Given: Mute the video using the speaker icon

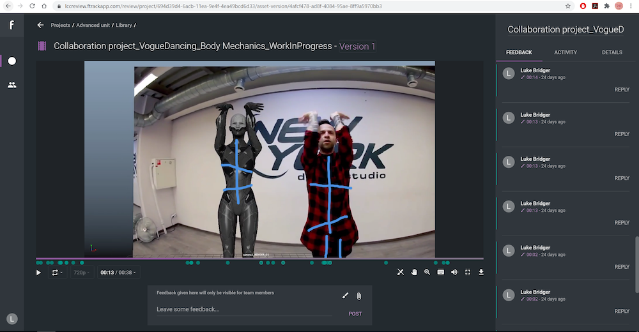Looking at the screenshot, I should pyautogui.click(x=454, y=272).
